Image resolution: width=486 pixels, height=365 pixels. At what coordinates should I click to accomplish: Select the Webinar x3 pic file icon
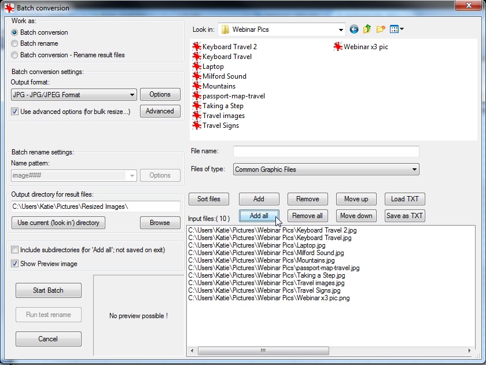[338, 47]
